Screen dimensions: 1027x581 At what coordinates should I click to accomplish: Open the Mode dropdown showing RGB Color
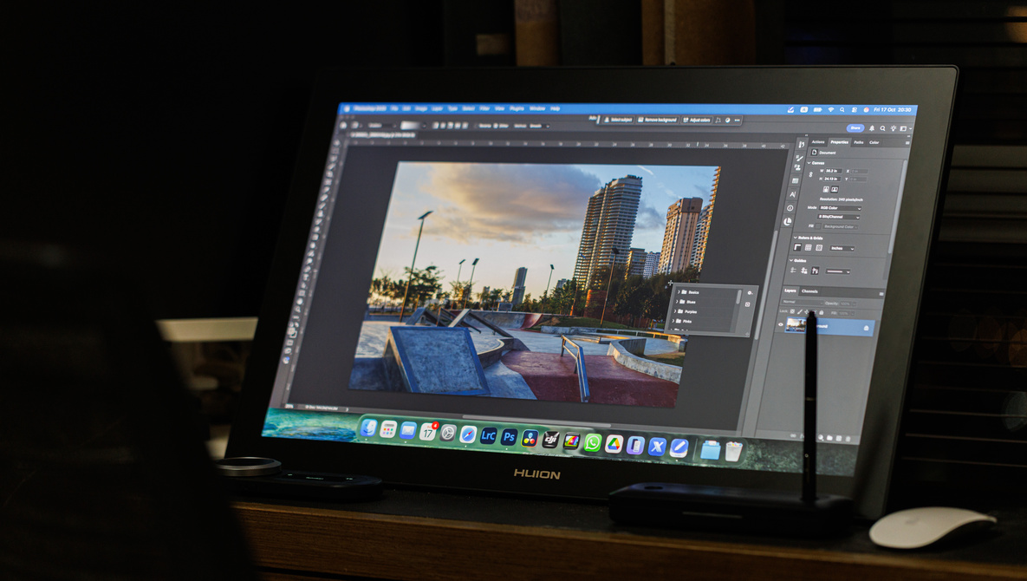[840, 208]
